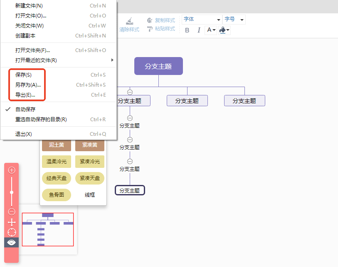Screen dimensions: 338x267
Task: Click the 复制样式 label
Action: point(165,20)
